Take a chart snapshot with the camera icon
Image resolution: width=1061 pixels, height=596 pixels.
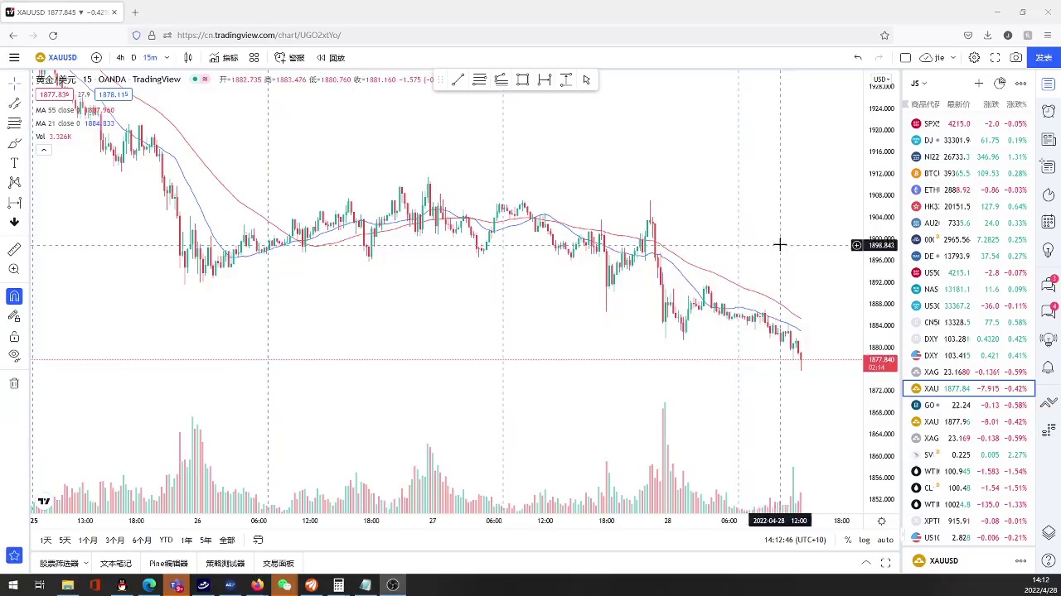[1016, 58]
